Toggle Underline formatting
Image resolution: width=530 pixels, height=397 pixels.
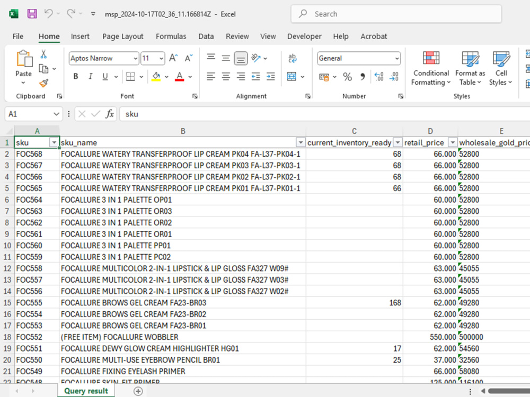click(x=105, y=77)
